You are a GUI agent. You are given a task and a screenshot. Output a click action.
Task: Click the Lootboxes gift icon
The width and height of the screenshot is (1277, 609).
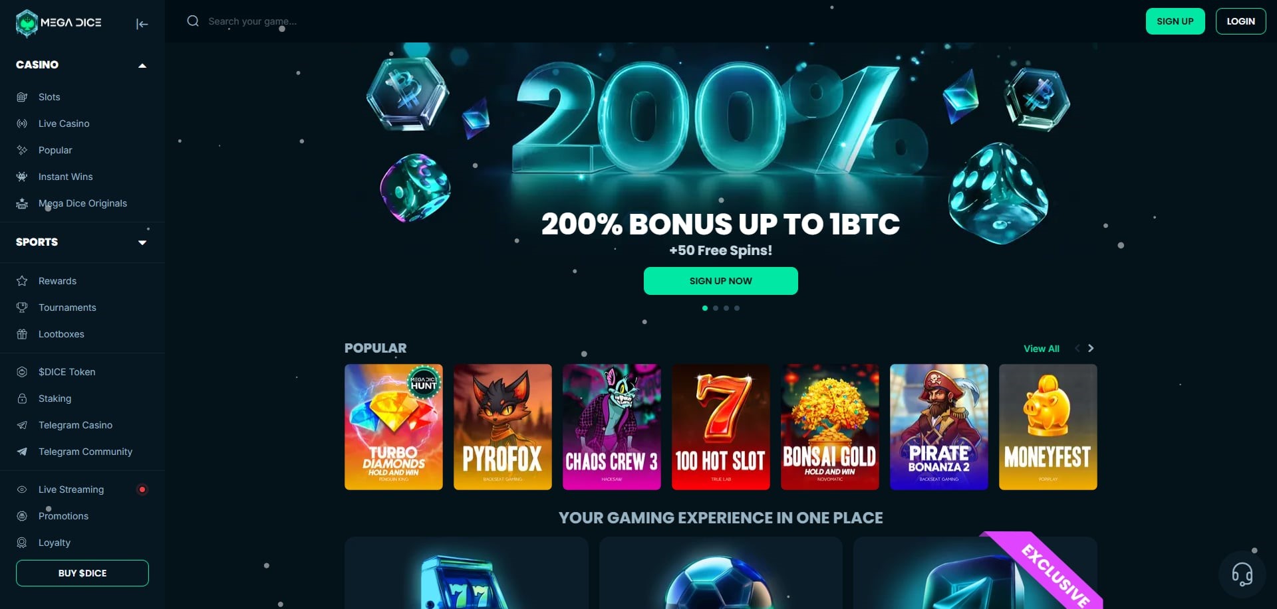pos(22,334)
